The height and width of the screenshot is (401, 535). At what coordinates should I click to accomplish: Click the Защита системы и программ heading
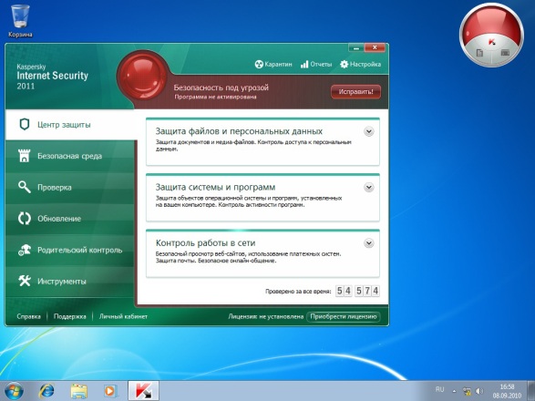click(x=215, y=187)
